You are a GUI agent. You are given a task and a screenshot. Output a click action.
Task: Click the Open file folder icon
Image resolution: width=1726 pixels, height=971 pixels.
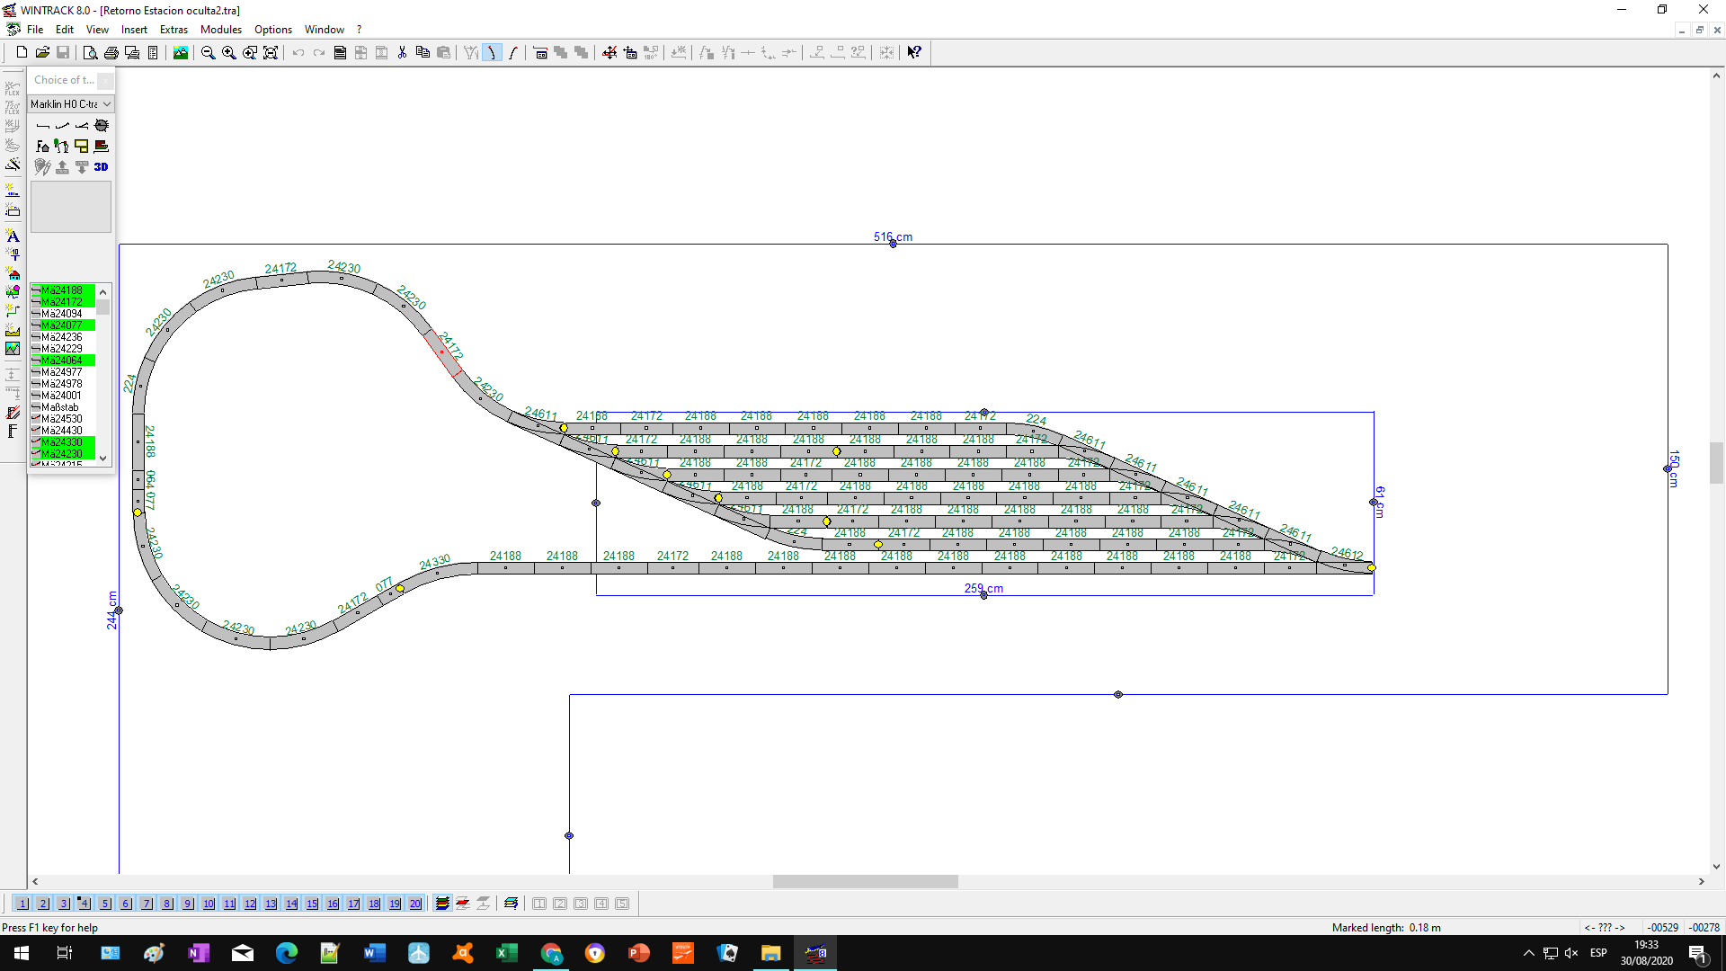(42, 53)
